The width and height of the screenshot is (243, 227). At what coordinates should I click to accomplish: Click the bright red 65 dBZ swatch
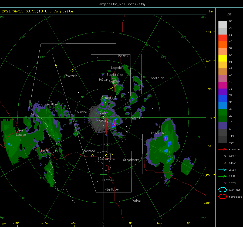[x=222, y=38]
